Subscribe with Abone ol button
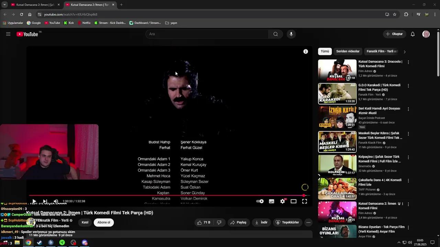This screenshot has height=247, width=440. 104,222
